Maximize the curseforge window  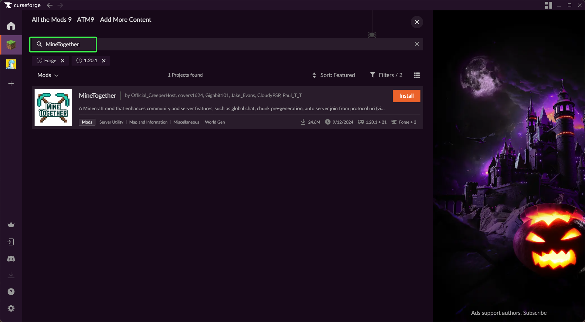569,5
